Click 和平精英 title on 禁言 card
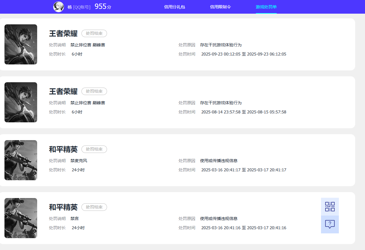365x250 pixels. coord(63,207)
